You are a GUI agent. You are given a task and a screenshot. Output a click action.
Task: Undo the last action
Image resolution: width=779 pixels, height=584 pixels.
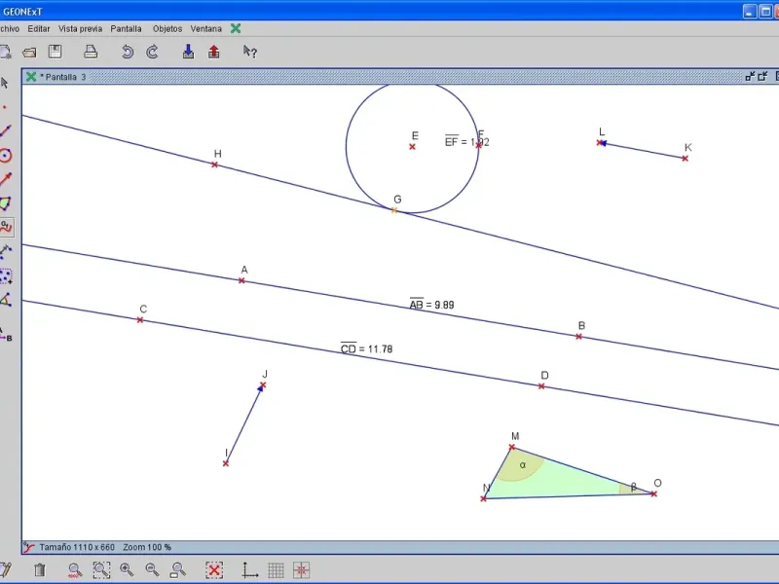click(128, 52)
